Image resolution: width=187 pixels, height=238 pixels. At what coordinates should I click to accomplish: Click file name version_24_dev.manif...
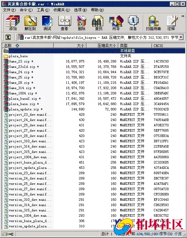pyautogui.click(x=30, y=179)
